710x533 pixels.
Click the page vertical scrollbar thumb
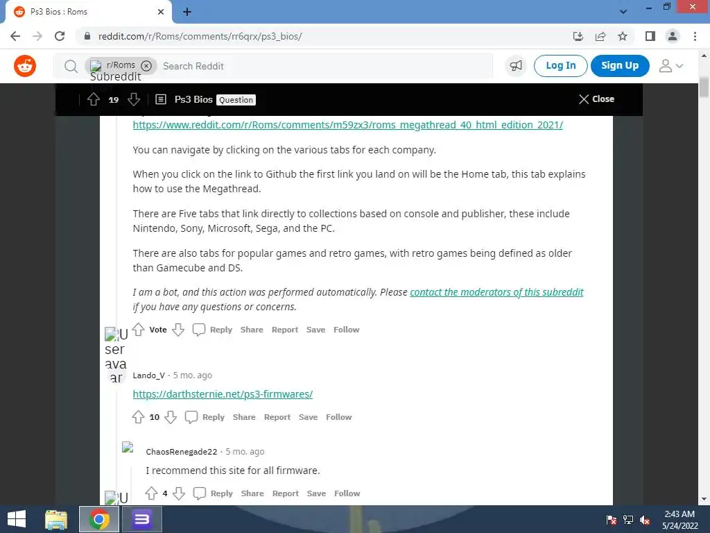704,87
